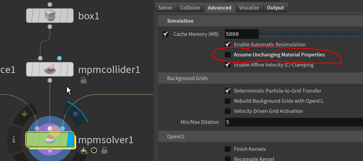Viewport: 363px width, 161px height.
Task: Click the box1 node name label
Action: (89, 16)
